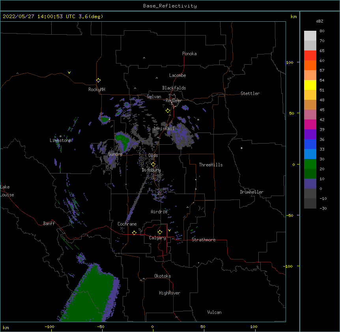This screenshot has height=332, width=340.
Task: Click the Vulcan label
Action: tap(214, 312)
